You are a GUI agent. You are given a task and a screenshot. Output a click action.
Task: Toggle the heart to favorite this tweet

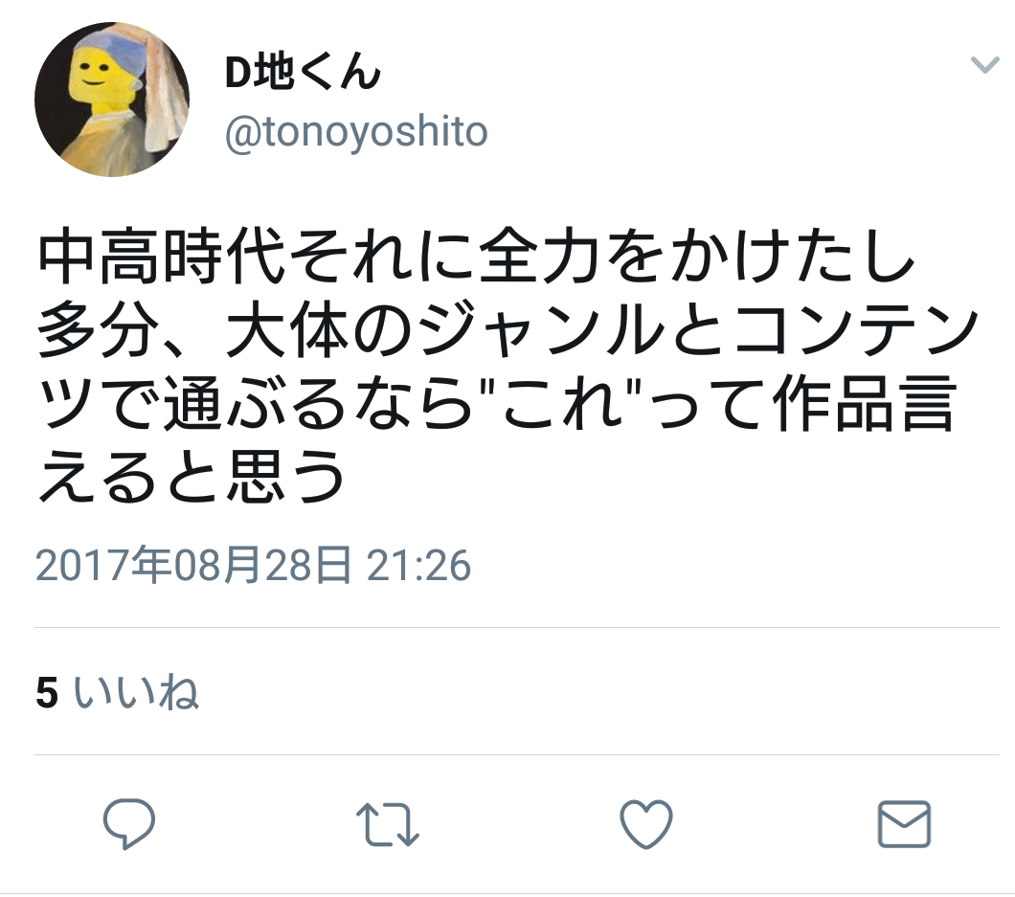point(646,824)
